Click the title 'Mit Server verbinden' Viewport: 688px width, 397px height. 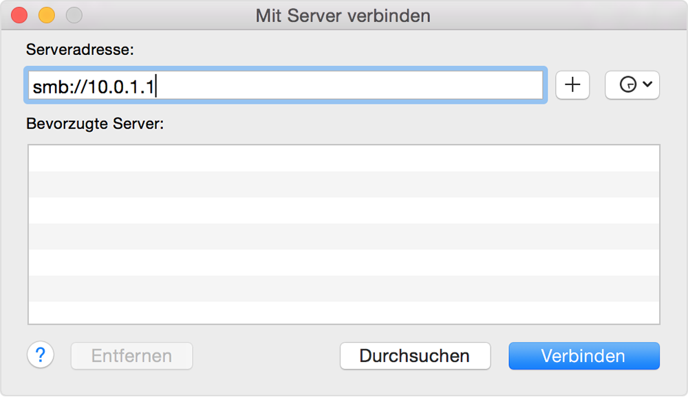343,16
